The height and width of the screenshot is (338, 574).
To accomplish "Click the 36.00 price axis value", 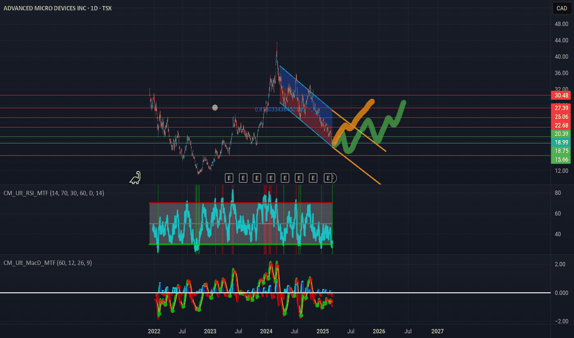I will (x=561, y=73).
